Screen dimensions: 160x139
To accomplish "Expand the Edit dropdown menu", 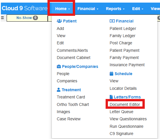I will [138, 9].
